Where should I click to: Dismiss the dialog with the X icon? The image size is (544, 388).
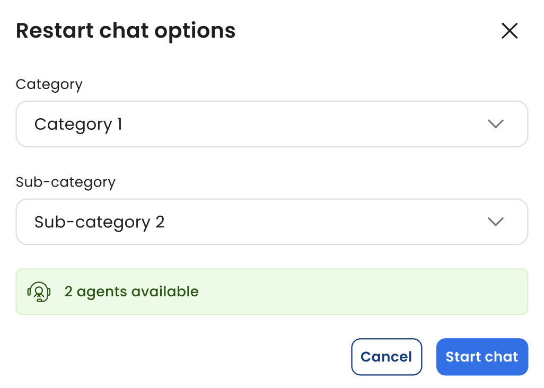510,31
